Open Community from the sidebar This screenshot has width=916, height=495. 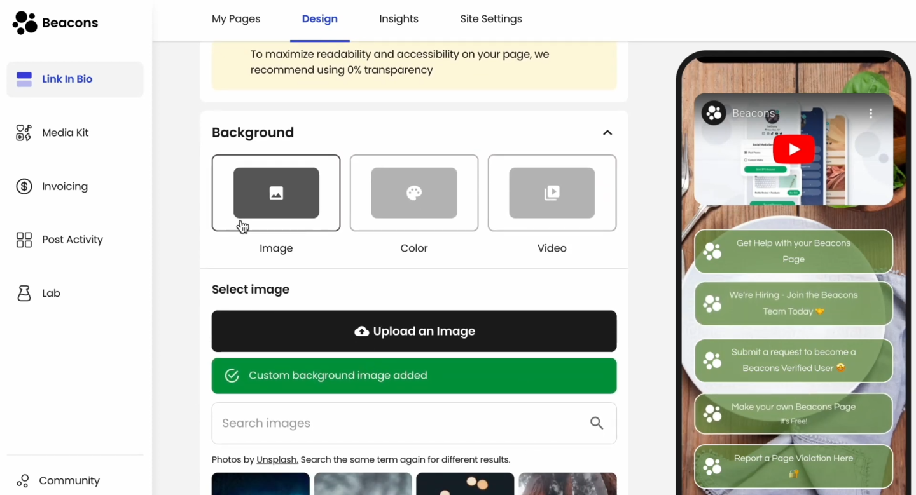pos(69,480)
